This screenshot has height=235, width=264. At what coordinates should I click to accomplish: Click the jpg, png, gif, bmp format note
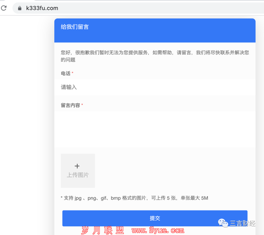click(x=134, y=198)
